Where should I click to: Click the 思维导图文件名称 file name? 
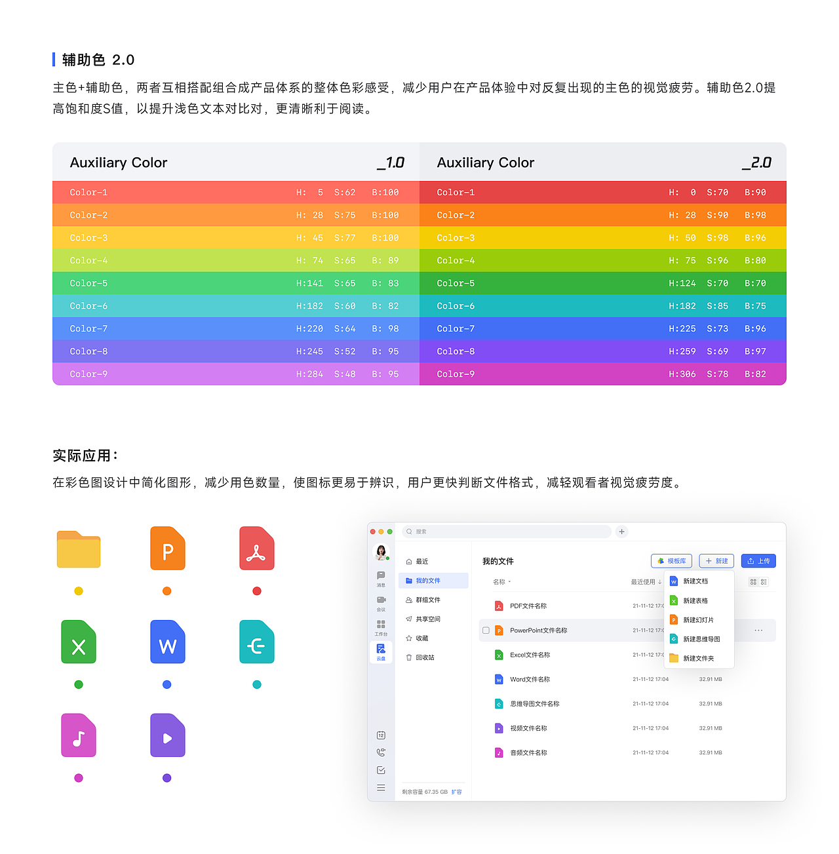tap(535, 704)
